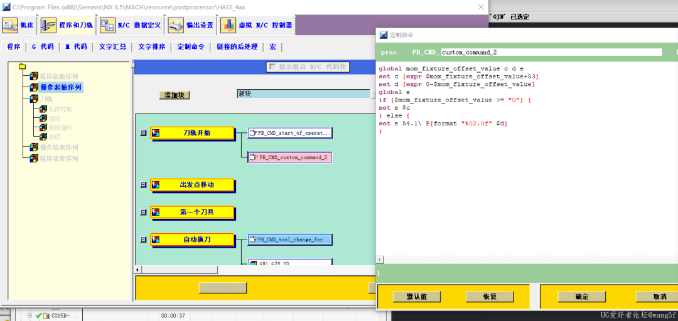
Task: Click the custom_command_2 name input field
Action: [x=551, y=53]
